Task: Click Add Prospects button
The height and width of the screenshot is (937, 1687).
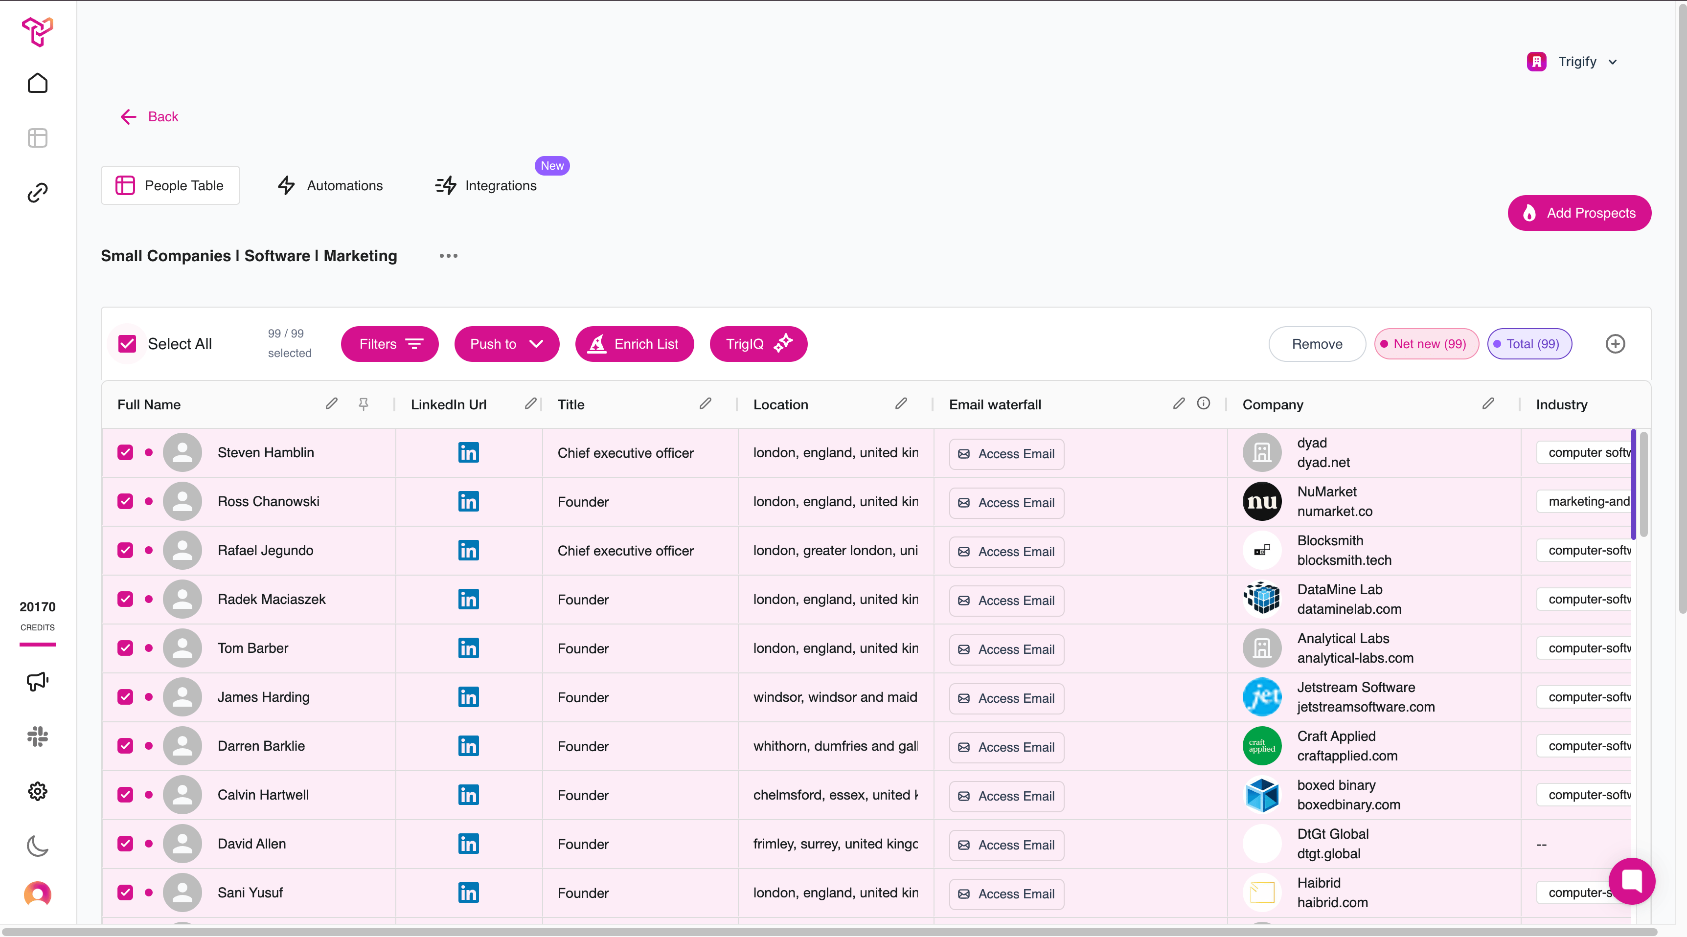Action: (x=1579, y=213)
